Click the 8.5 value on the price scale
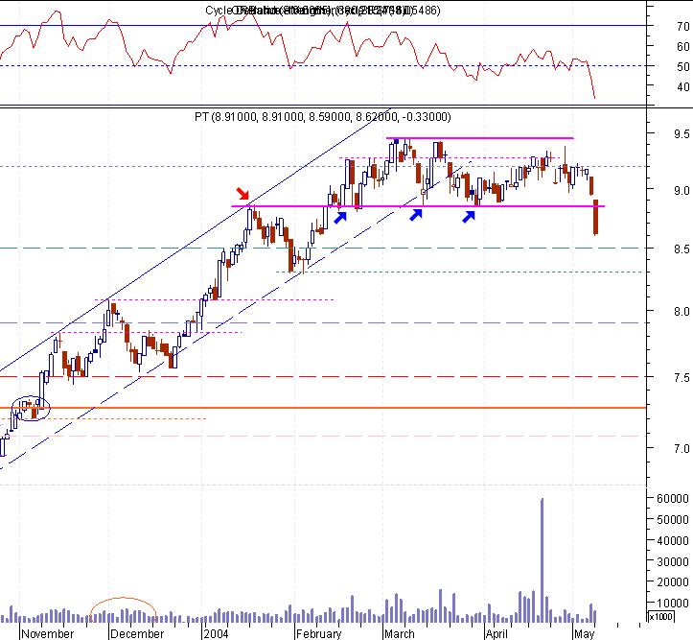This screenshot has width=693, height=640. pos(681,249)
